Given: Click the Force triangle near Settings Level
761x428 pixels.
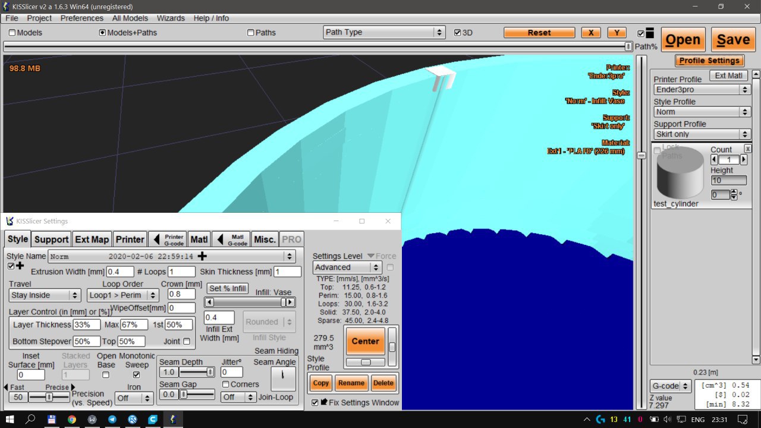Looking at the screenshot, I should coord(370,256).
